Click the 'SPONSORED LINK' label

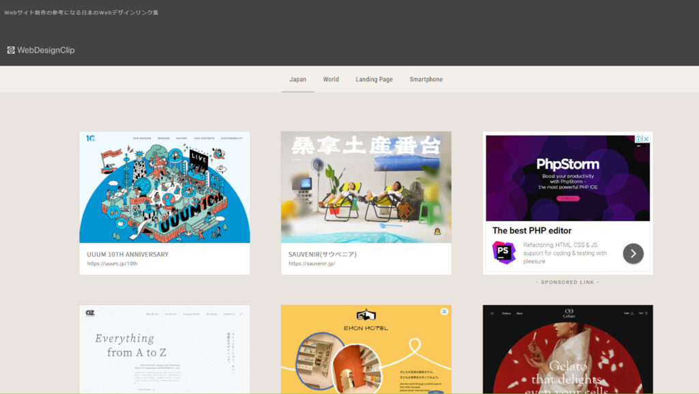point(567,283)
